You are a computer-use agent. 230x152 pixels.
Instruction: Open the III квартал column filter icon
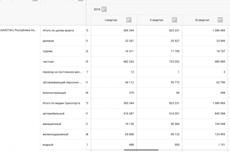point(220,20)
